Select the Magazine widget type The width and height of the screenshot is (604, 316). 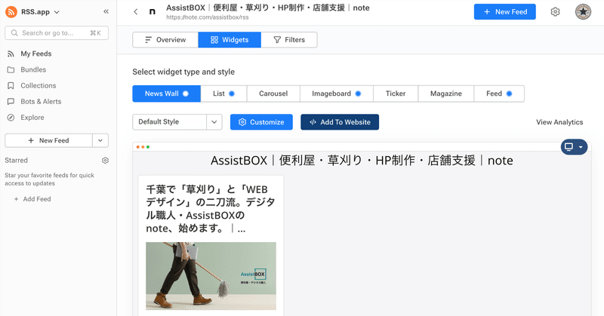[x=446, y=94]
